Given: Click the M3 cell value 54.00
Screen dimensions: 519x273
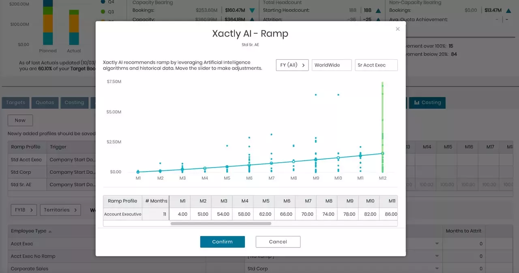Looking at the screenshot, I should [x=222, y=214].
